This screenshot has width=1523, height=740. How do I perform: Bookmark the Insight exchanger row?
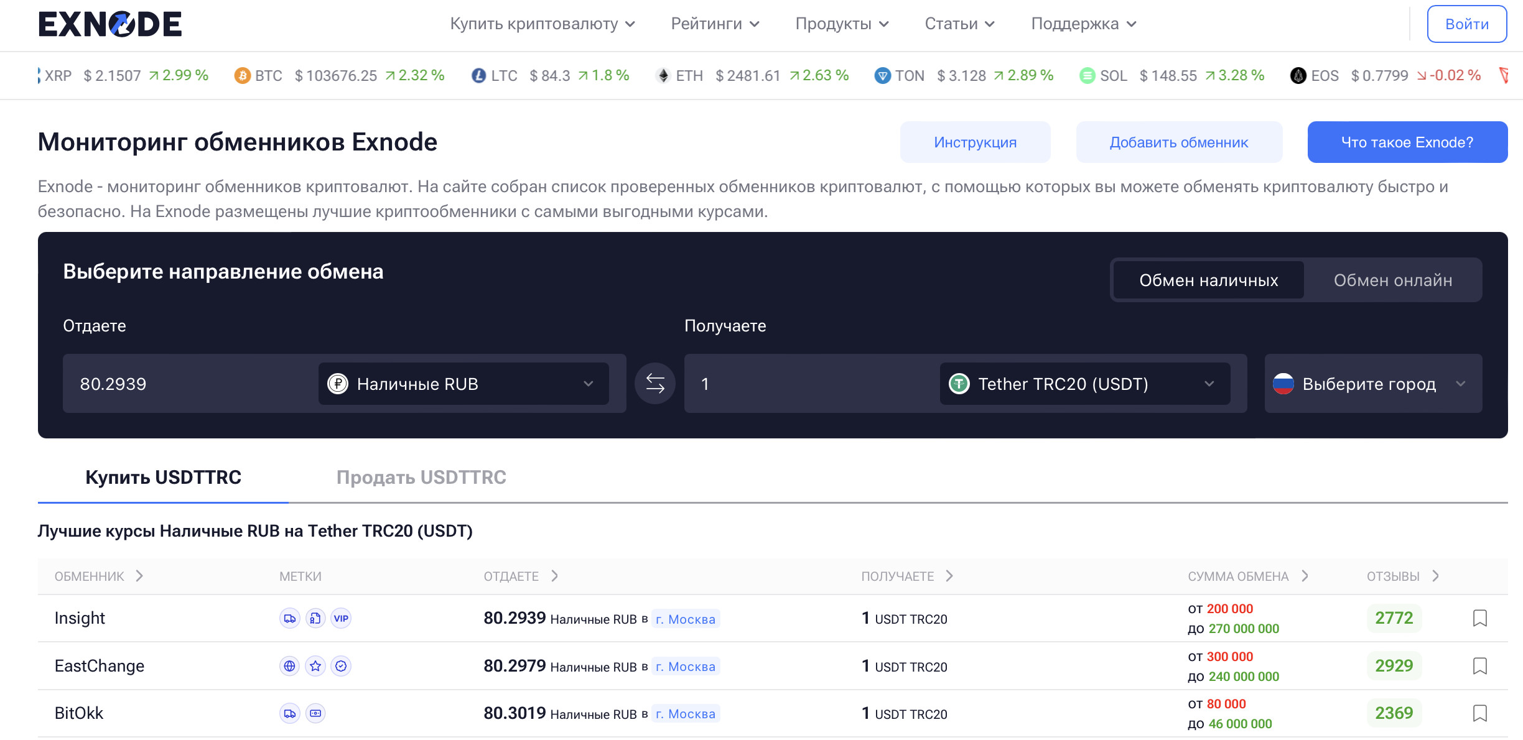(1479, 618)
